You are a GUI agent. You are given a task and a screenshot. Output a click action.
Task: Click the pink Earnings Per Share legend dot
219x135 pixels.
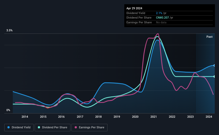[76, 127]
